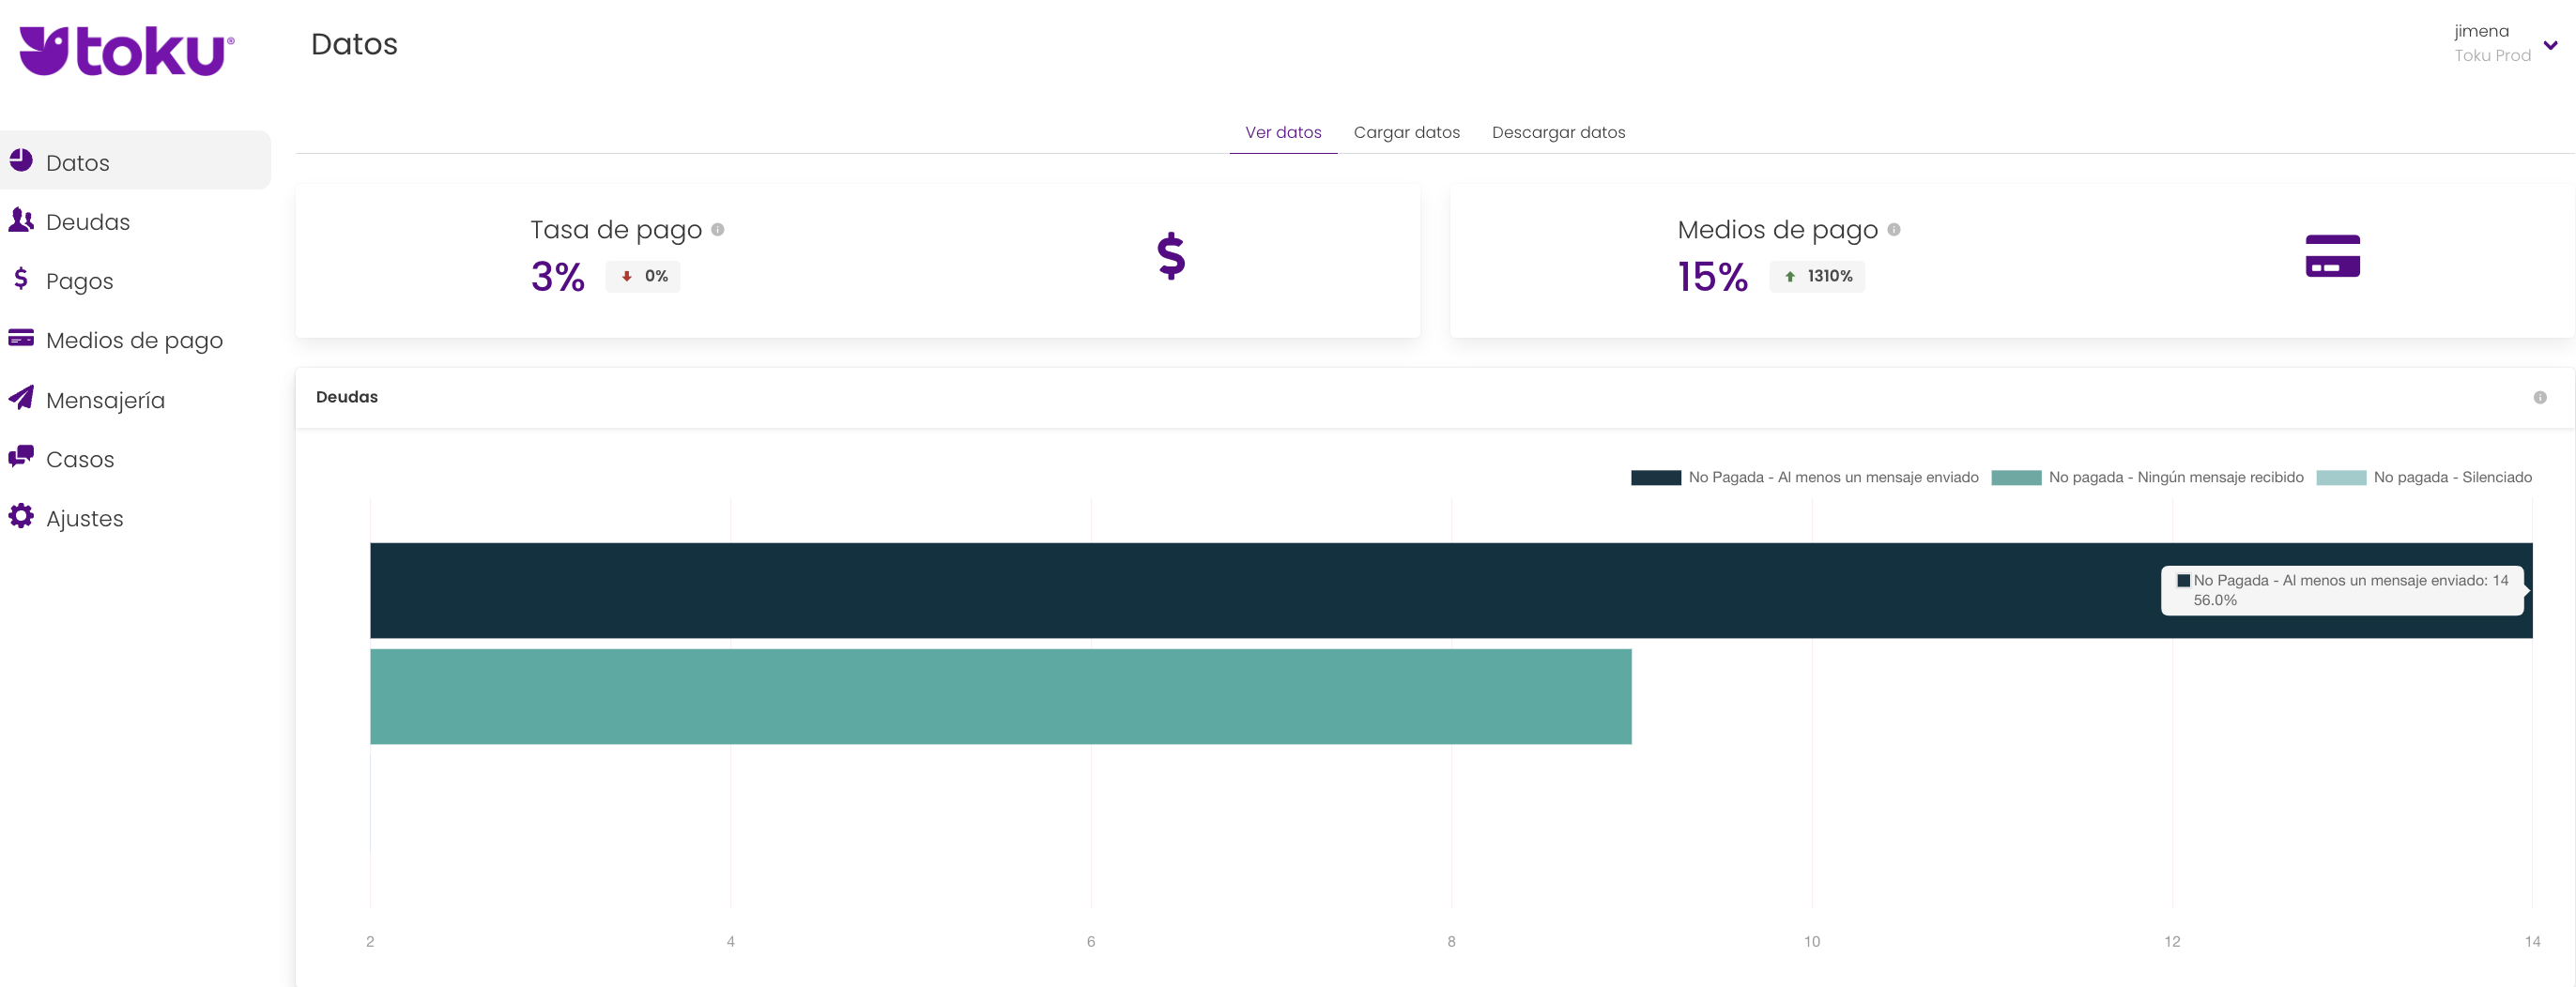Image resolution: width=2576 pixels, height=987 pixels.
Task: Click axis label '8' on the chart
Action: pos(1451,941)
